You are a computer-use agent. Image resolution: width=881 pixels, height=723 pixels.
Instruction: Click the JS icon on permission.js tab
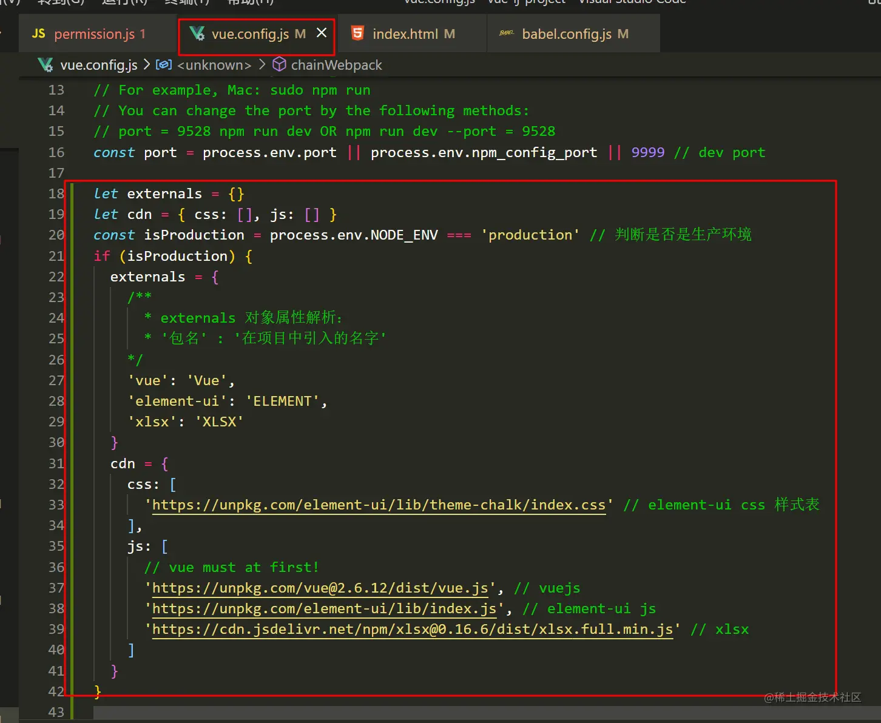[x=39, y=34]
